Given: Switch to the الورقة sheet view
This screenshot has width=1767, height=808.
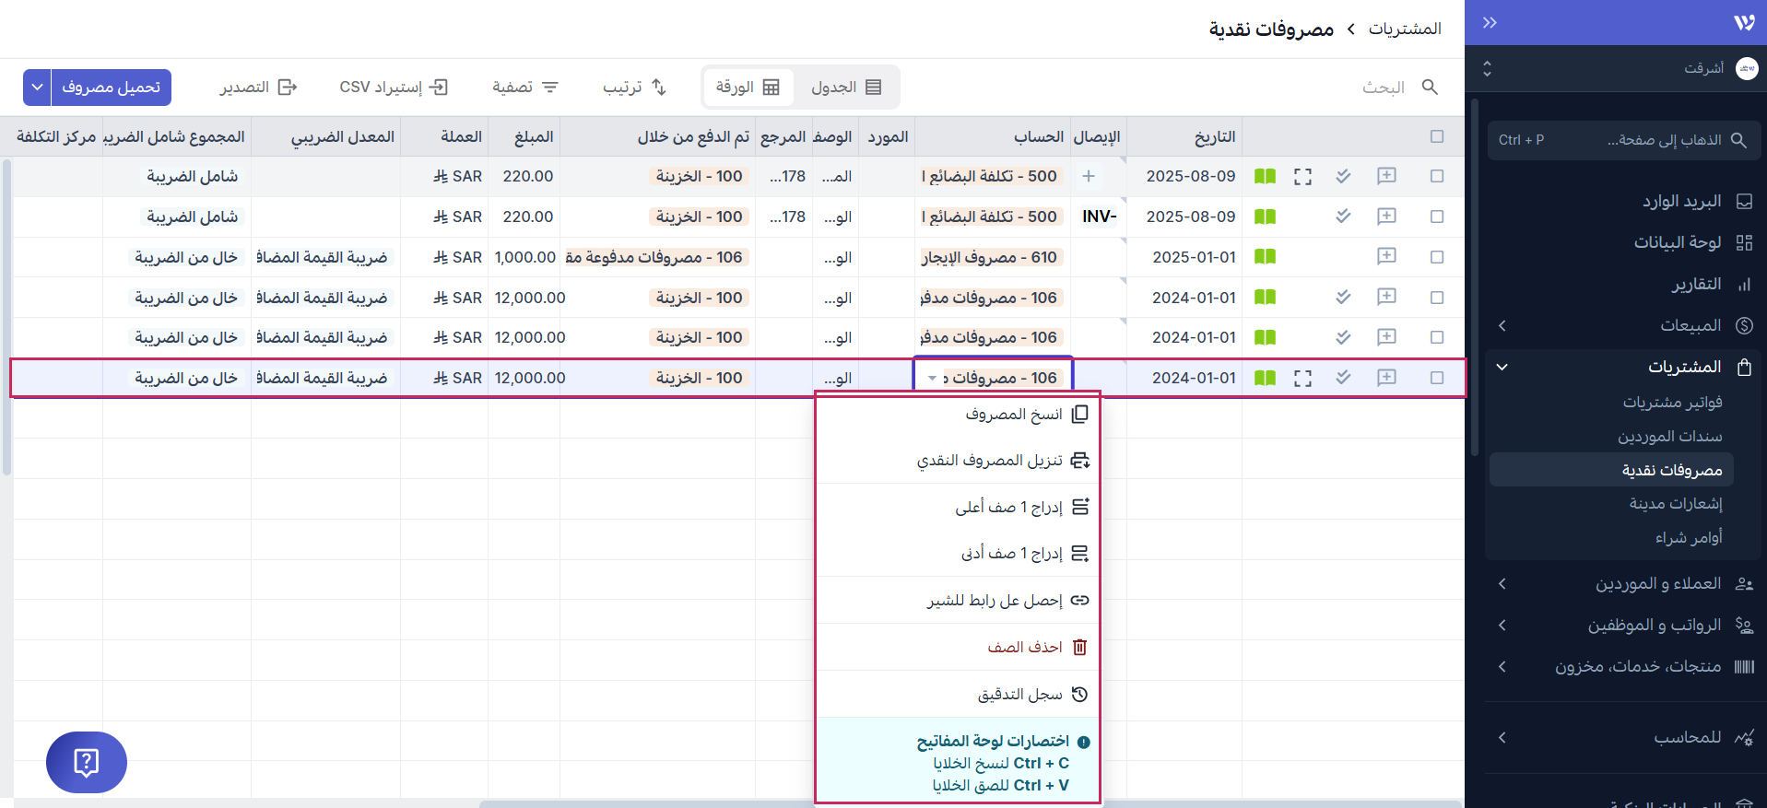Looking at the screenshot, I should [748, 87].
